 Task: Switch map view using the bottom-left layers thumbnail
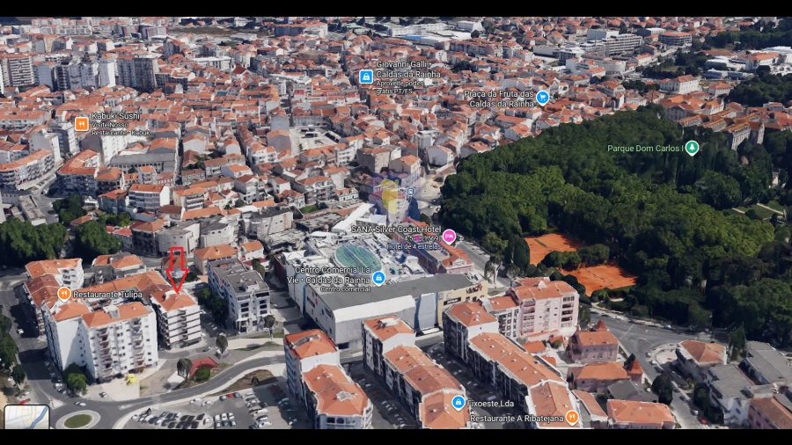[x=26, y=416]
